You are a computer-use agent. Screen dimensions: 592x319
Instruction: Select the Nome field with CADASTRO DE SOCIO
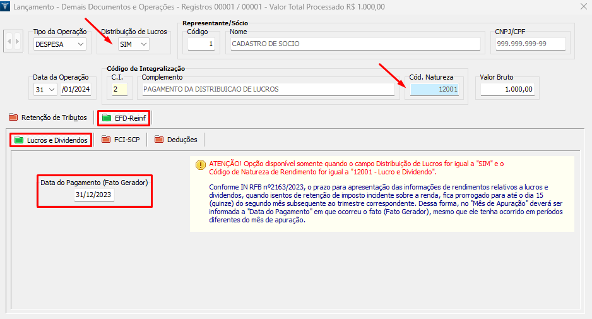[x=355, y=44]
